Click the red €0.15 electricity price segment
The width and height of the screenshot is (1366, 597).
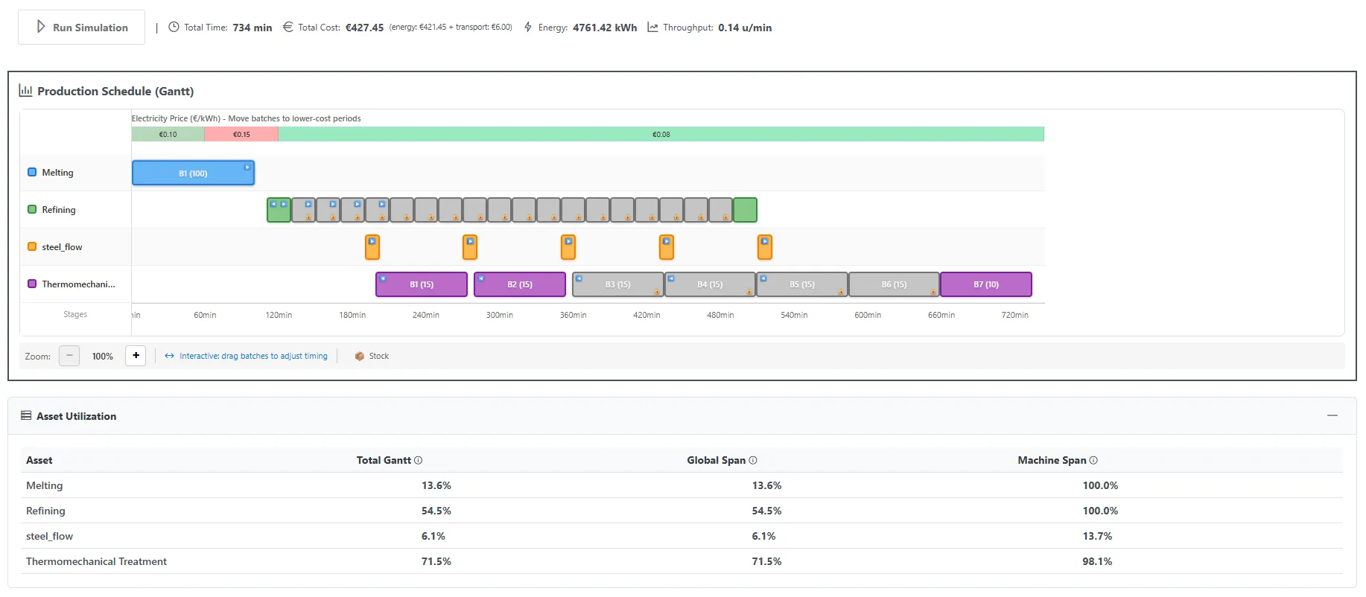pyautogui.click(x=241, y=135)
